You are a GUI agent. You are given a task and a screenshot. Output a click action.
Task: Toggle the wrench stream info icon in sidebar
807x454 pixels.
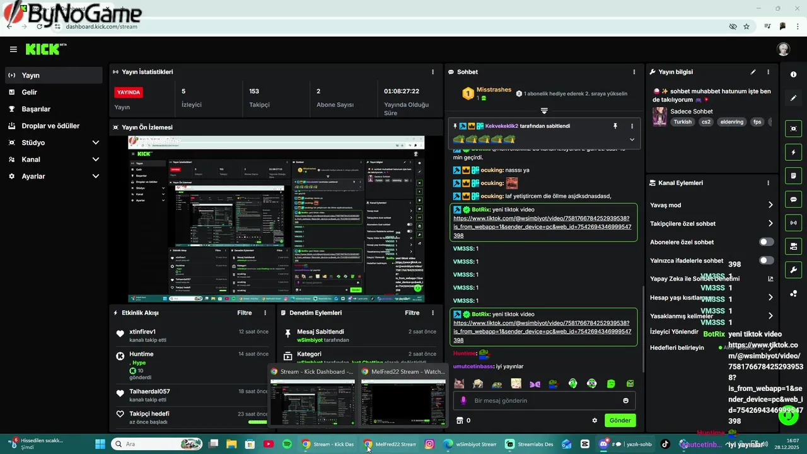pos(793,270)
